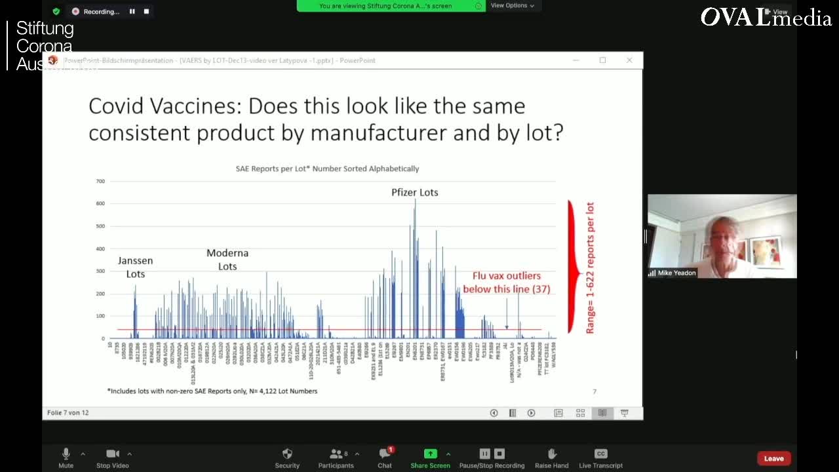839x472 pixels.
Task: Stop the video camera
Action: (x=113, y=458)
